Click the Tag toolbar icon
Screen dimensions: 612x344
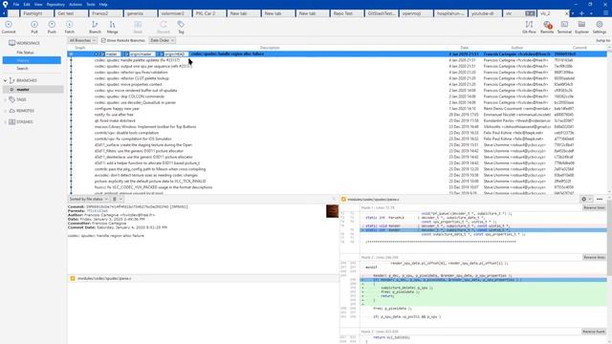(x=181, y=25)
